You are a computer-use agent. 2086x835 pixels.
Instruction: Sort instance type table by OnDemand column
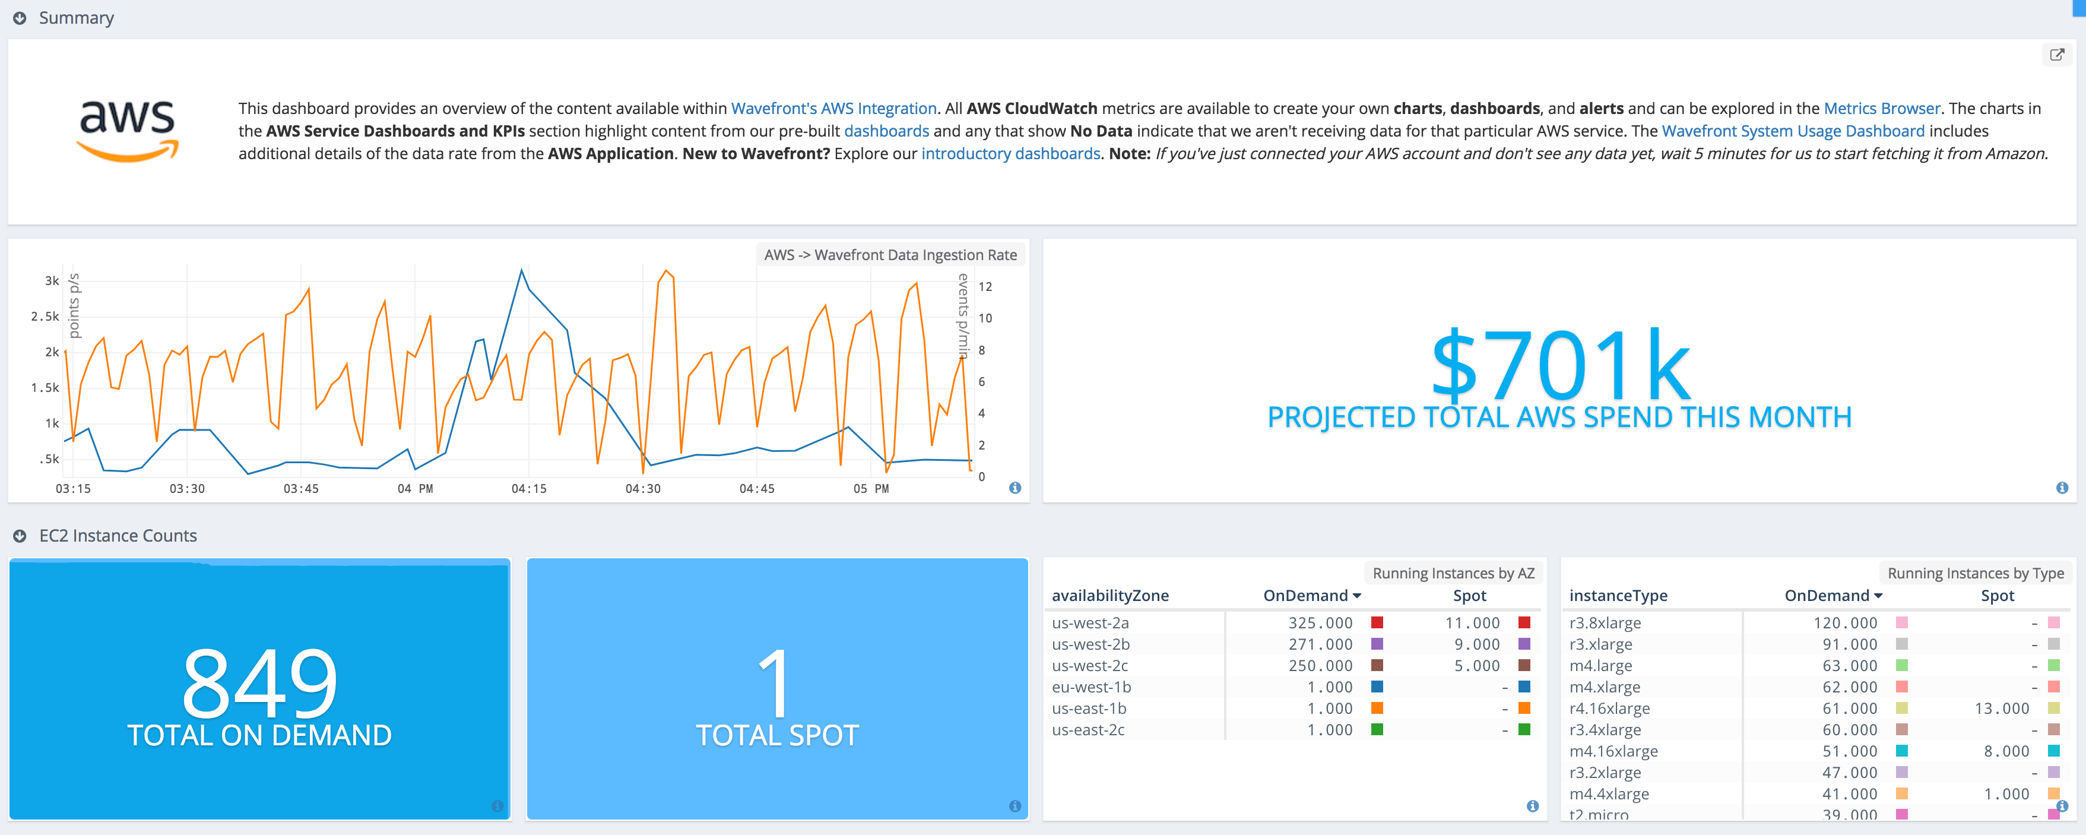[x=1833, y=596]
